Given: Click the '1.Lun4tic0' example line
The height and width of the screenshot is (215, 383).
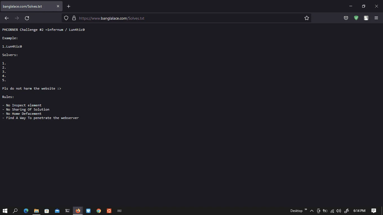Looking at the screenshot, I should coord(12,46).
